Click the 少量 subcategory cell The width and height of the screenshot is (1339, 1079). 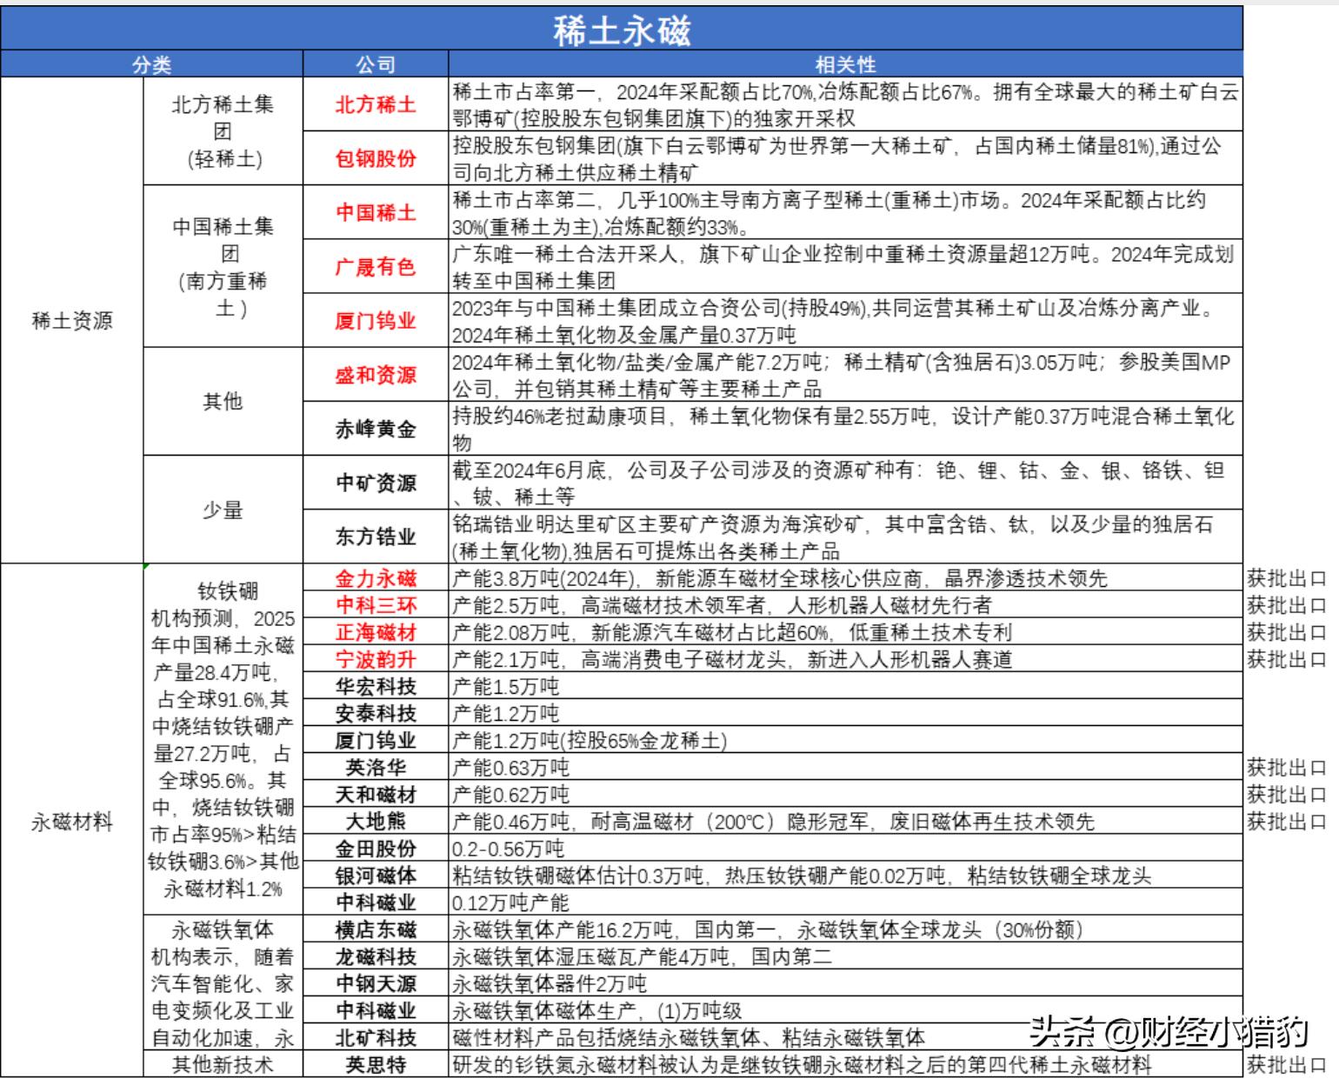223,510
